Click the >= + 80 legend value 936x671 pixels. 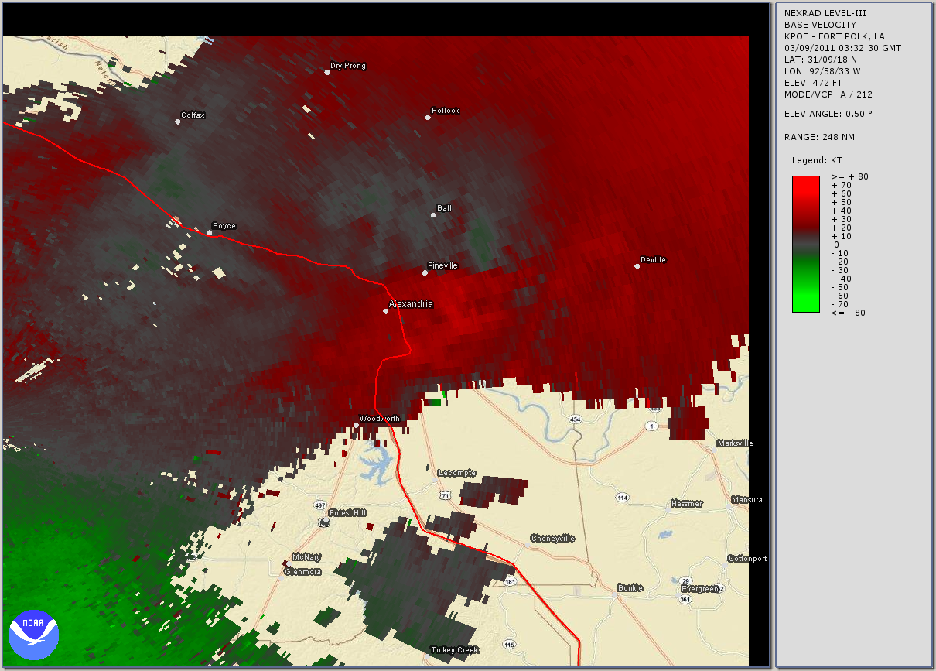[849, 176]
